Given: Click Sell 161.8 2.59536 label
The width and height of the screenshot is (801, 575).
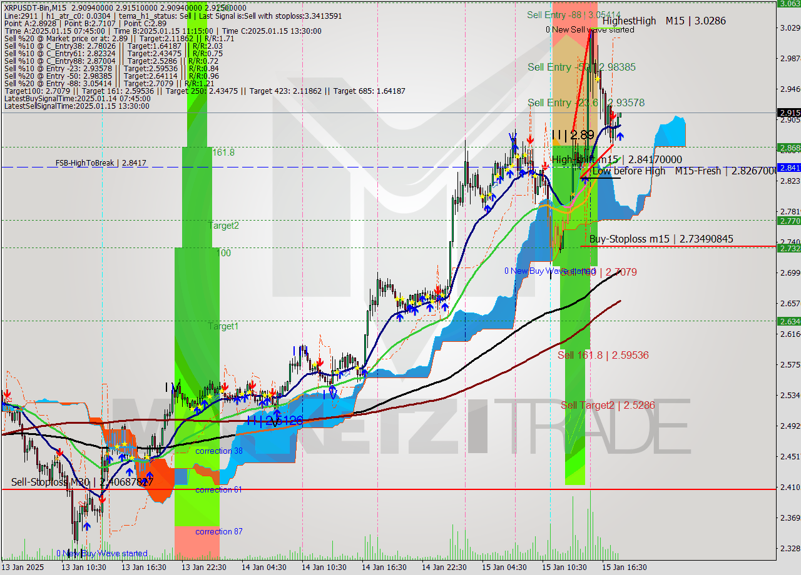Looking at the screenshot, I should [x=603, y=355].
